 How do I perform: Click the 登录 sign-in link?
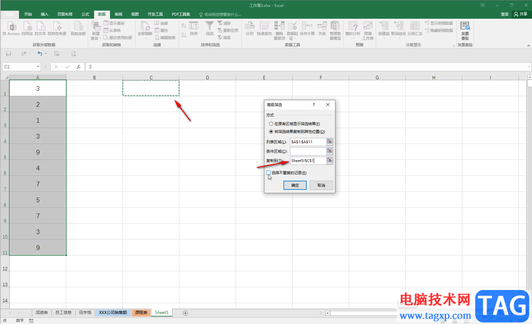(505, 14)
